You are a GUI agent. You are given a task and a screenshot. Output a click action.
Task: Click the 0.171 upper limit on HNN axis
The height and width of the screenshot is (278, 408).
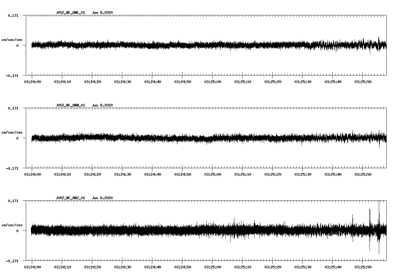click(13, 108)
